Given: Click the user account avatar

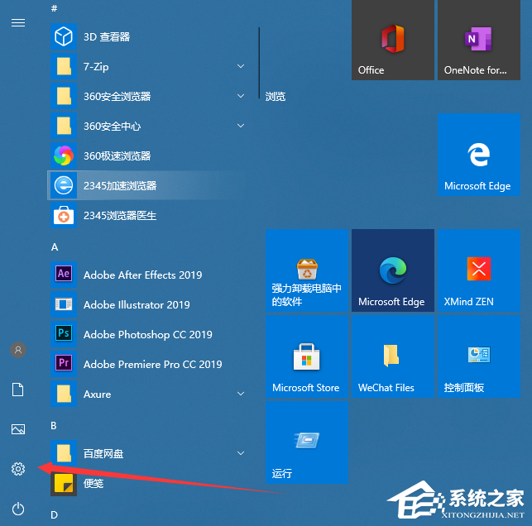Looking at the screenshot, I should click(18, 350).
